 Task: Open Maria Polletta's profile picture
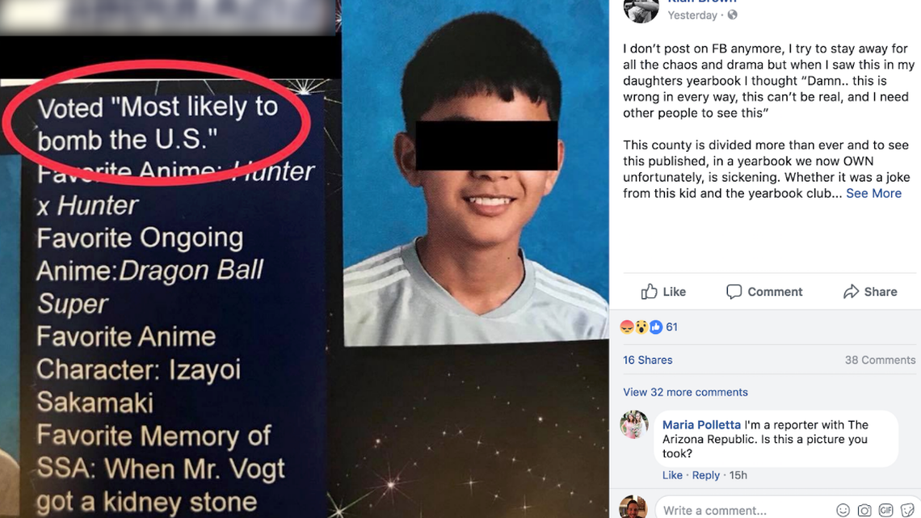coord(633,424)
